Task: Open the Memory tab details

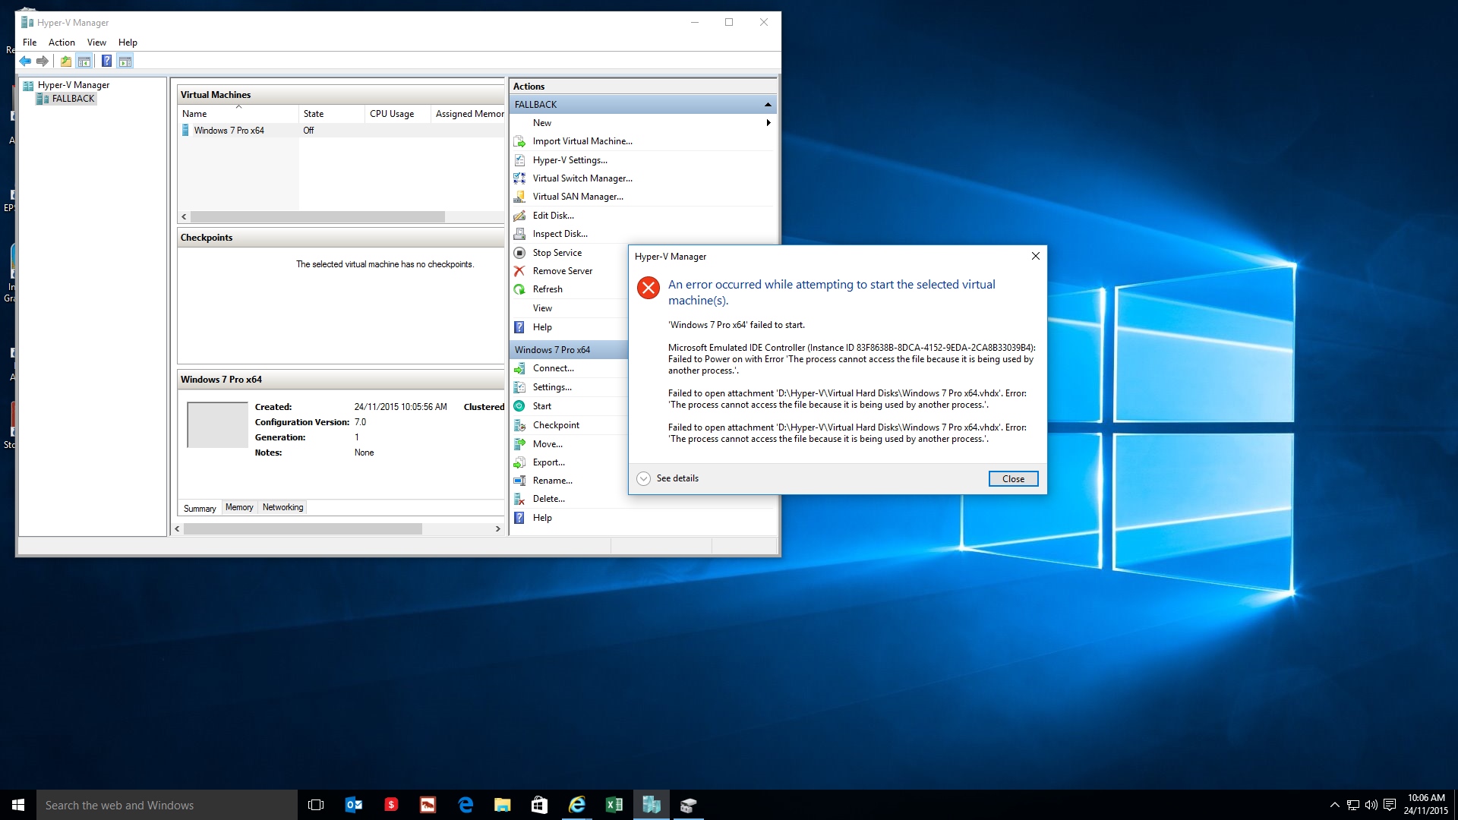Action: tap(239, 508)
